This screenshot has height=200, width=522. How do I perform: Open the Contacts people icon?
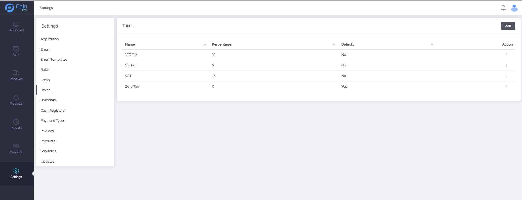pyautogui.click(x=16, y=146)
